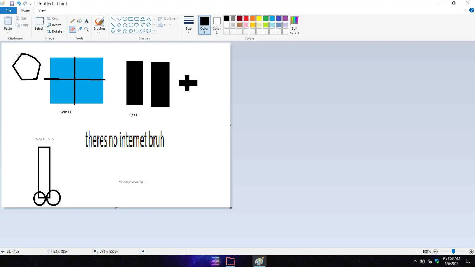475x267 pixels.
Task: Open File Explorer from the taskbar
Action: [x=230, y=261]
